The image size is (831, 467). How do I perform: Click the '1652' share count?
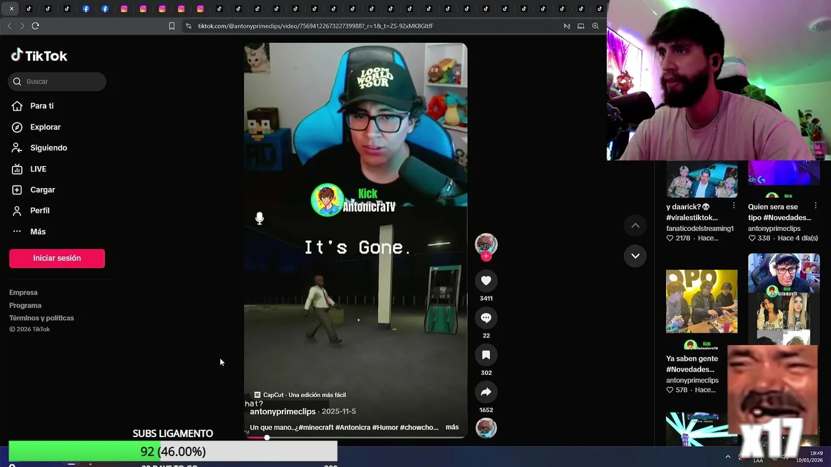486,410
